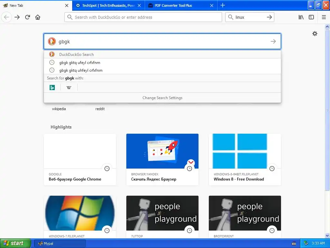Viewport: 330px width, 248px height.
Task: Show sidebars icon in toolbar
Action: pos(311,17)
